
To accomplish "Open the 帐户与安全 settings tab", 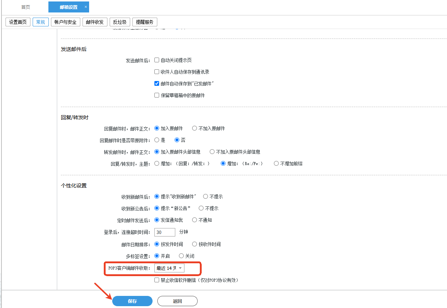I will pos(65,22).
